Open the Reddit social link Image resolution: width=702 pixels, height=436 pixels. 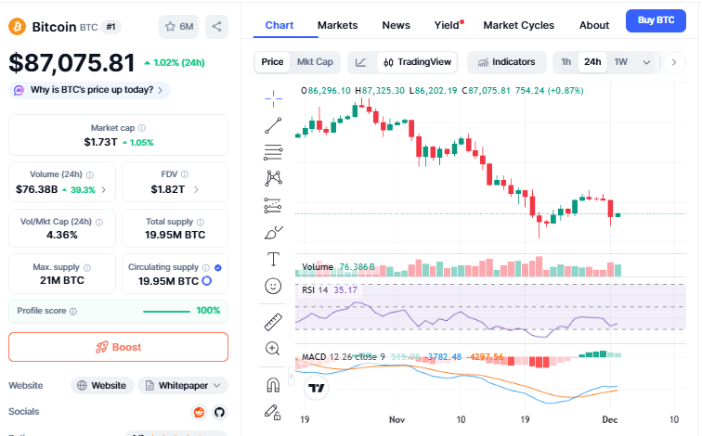(x=199, y=412)
